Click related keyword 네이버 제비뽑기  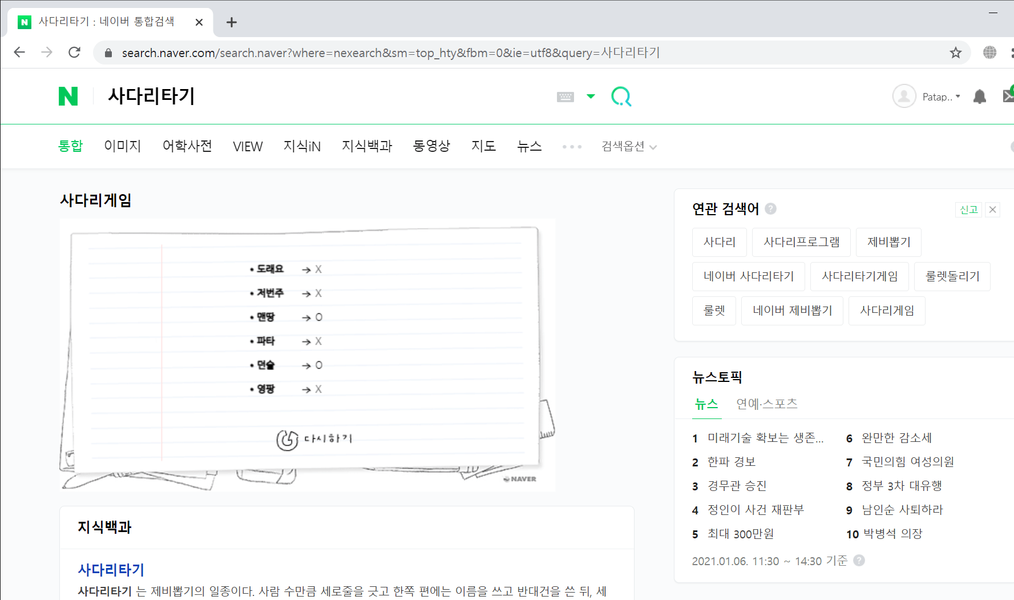[x=792, y=311]
